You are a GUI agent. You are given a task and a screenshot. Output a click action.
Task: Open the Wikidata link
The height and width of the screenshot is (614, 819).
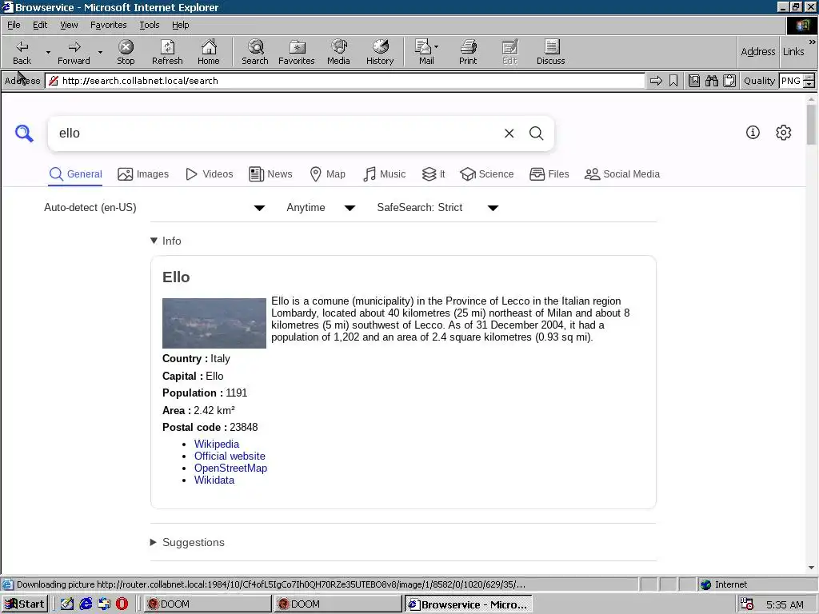(x=214, y=480)
